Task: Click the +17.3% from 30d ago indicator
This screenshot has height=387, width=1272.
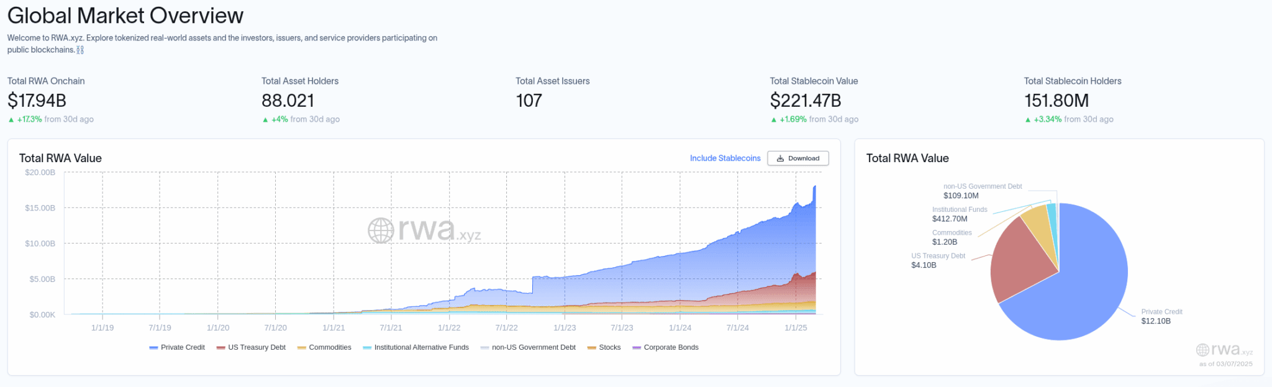Action: 51,119
